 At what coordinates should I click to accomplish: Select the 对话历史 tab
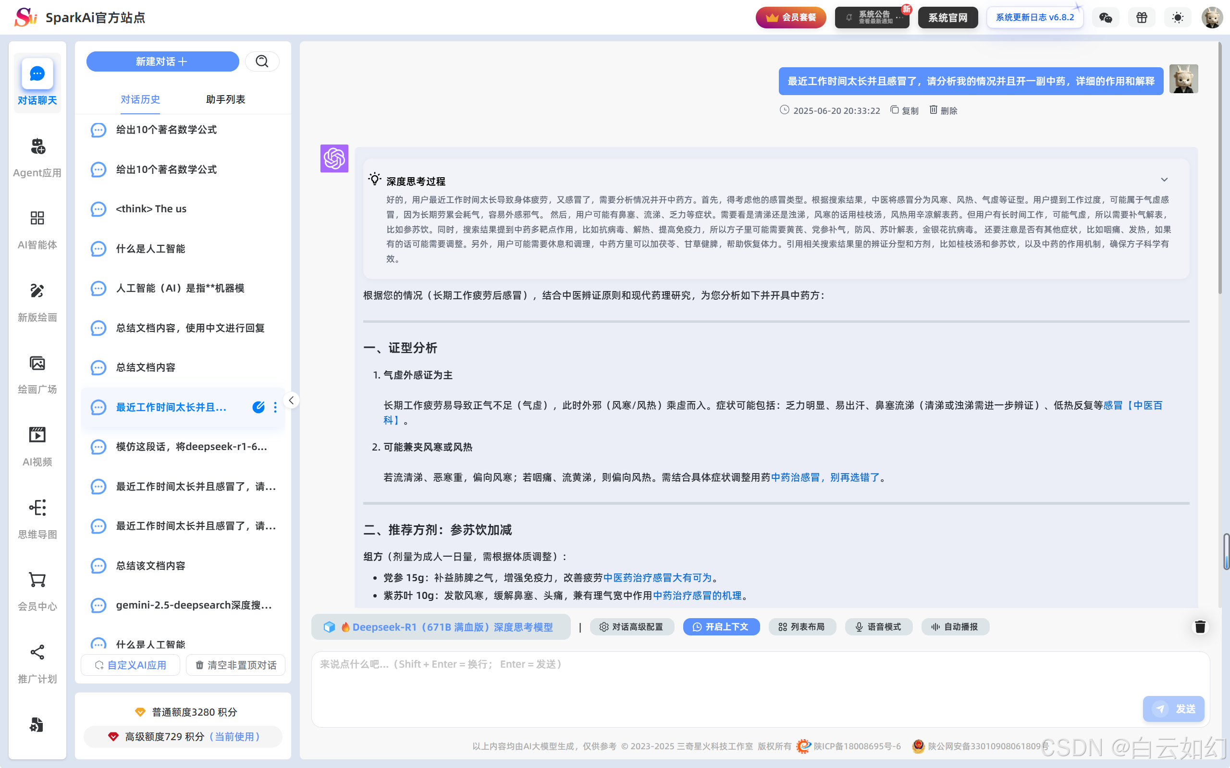click(140, 99)
